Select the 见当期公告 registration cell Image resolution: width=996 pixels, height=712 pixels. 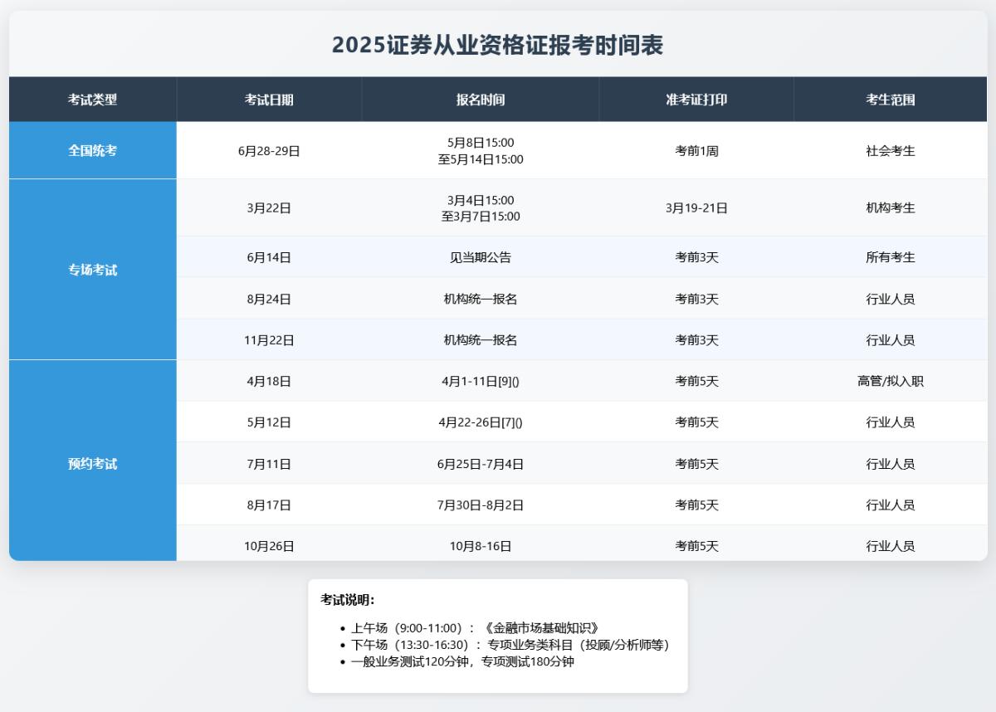[x=480, y=257]
